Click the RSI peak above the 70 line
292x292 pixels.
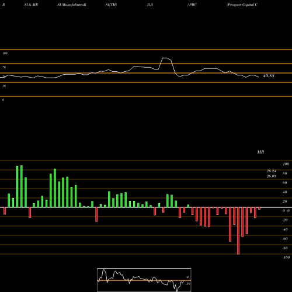click(x=165, y=58)
